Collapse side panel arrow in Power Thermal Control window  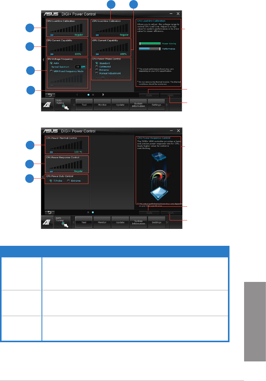click(43, 177)
